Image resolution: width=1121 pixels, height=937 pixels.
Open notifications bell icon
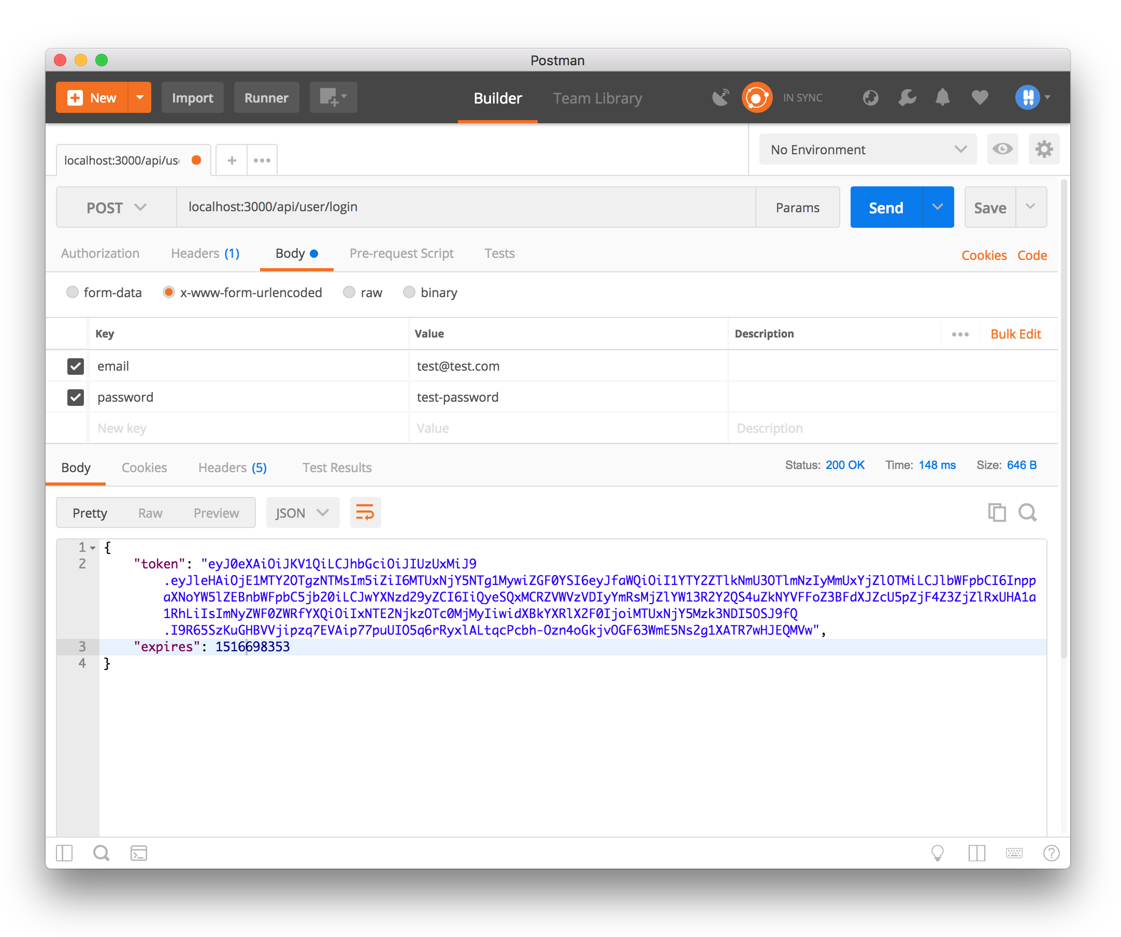[943, 98]
